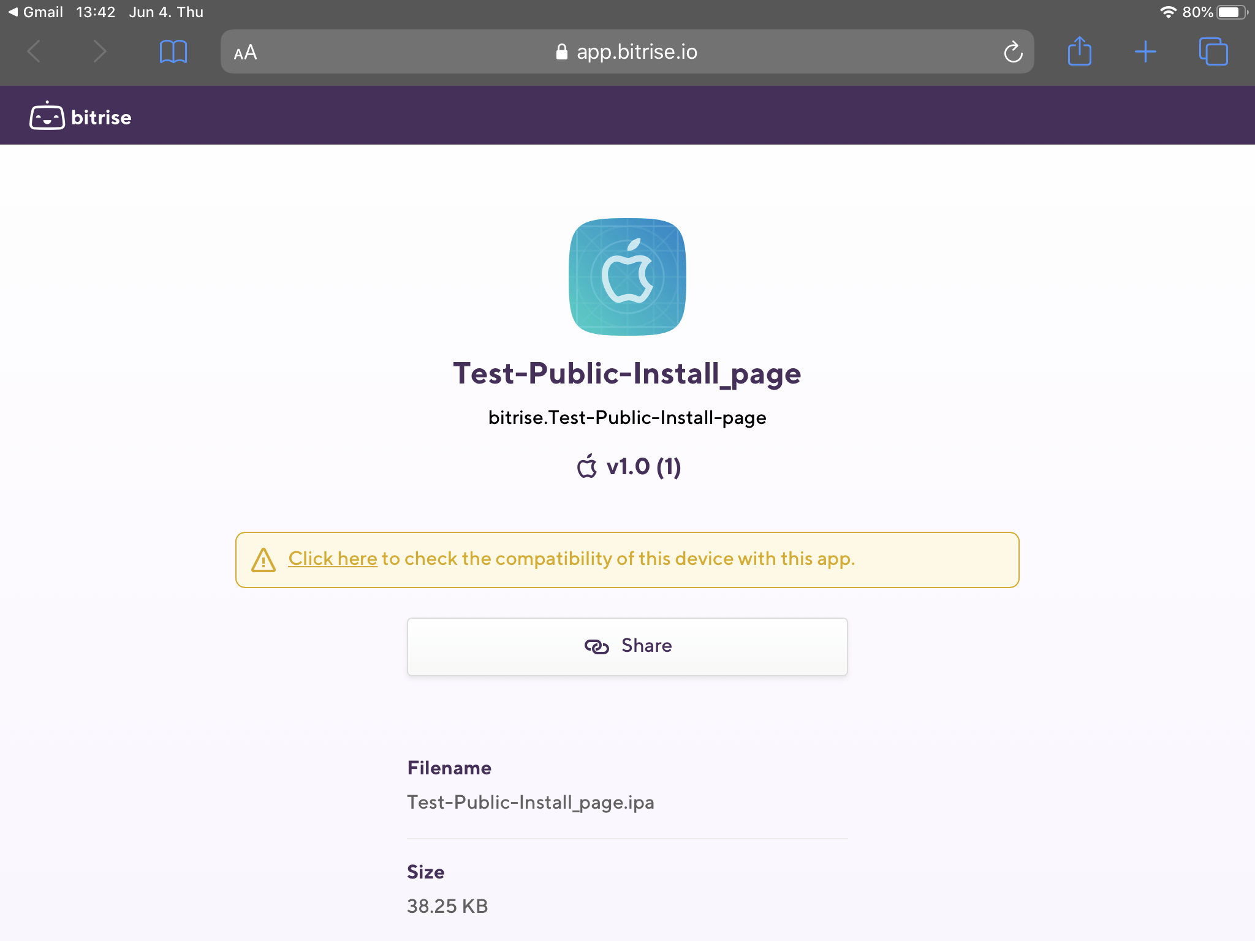This screenshot has width=1255, height=941.
Task: Tap the Safari back arrow
Action: (34, 51)
